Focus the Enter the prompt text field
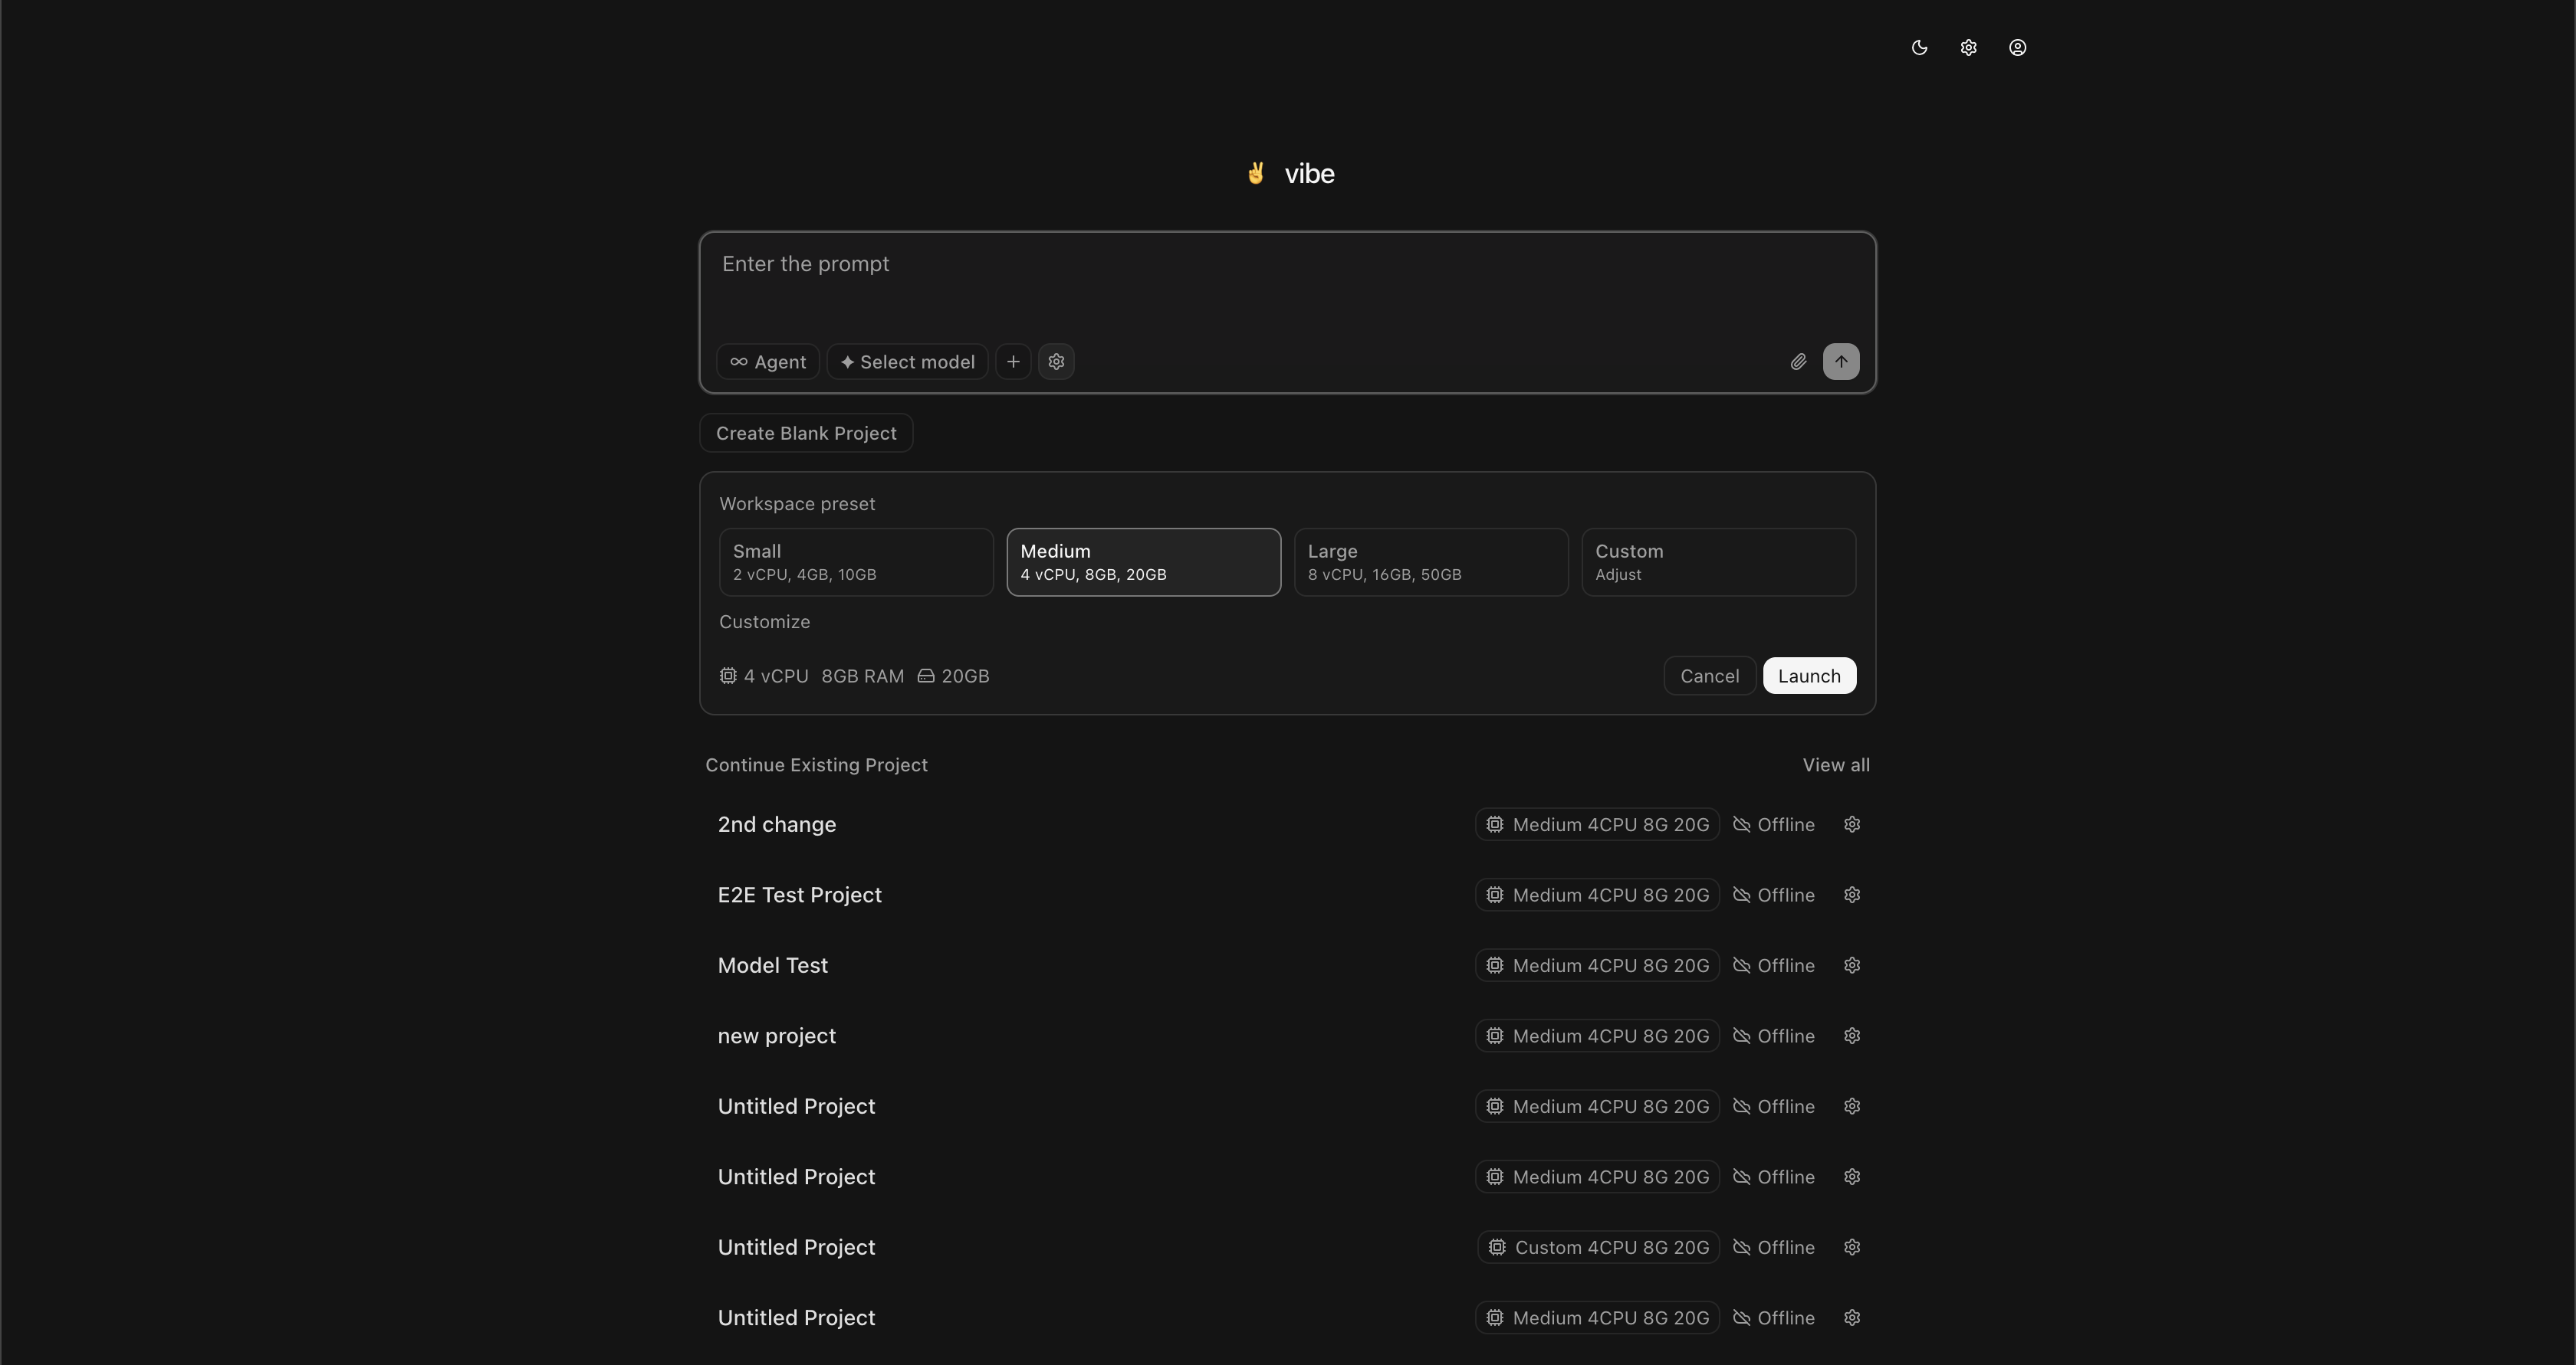Screen dimensions: 2576x1365 click(1286, 285)
